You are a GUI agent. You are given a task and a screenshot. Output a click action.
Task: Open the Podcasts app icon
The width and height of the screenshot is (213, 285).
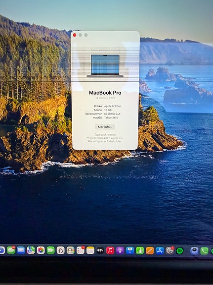point(120,250)
